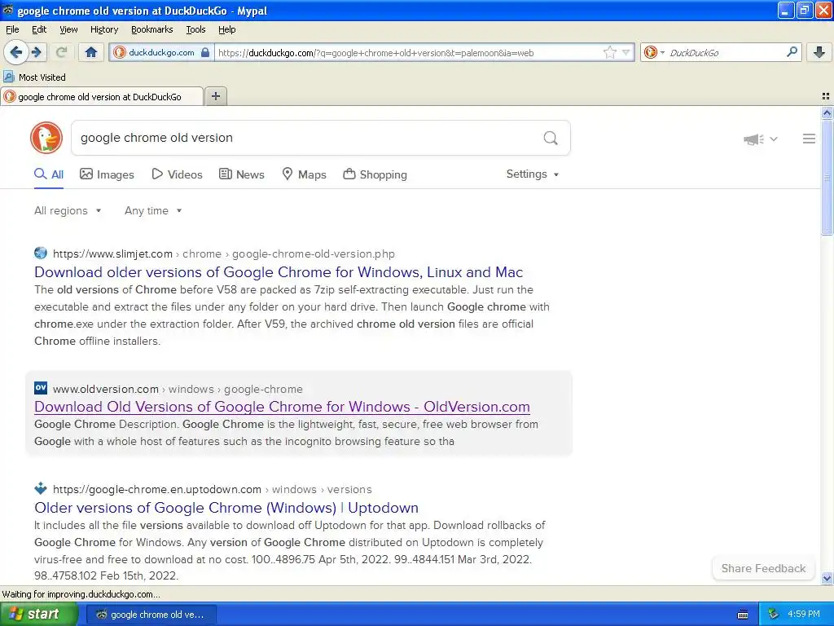Open the Slimjet older Chrome versions link

[279, 272]
